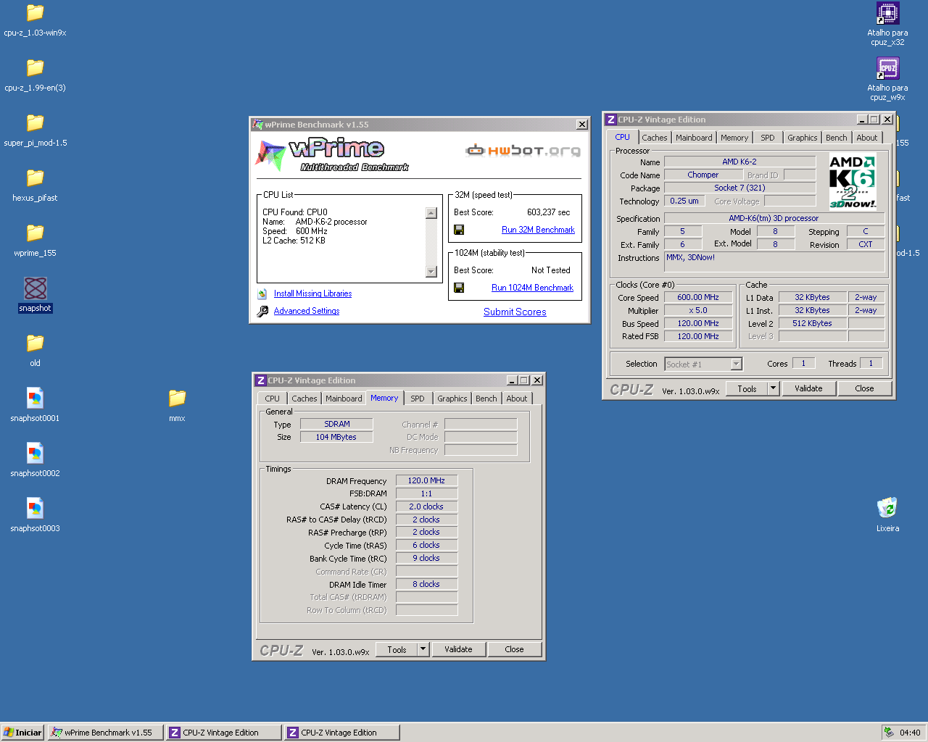Click the Iniciar start button
This screenshot has height=742, width=928.
pos(22,733)
